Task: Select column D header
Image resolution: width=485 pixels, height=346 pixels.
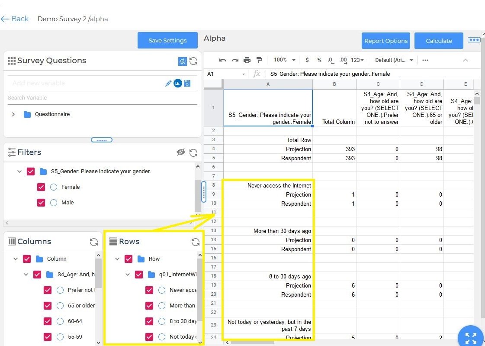Action: (421, 84)
